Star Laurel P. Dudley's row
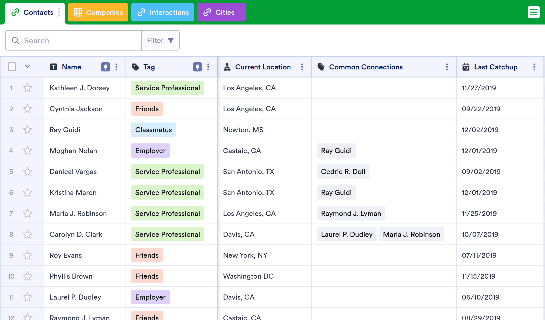 28,297
